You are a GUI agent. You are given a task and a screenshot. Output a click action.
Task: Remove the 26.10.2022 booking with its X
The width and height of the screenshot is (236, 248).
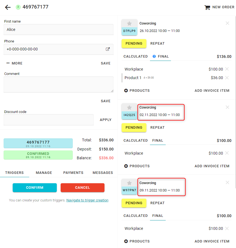[227, 23]
